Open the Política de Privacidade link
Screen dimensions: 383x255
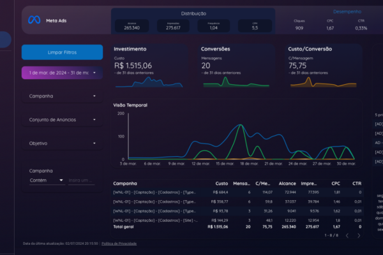119,244
